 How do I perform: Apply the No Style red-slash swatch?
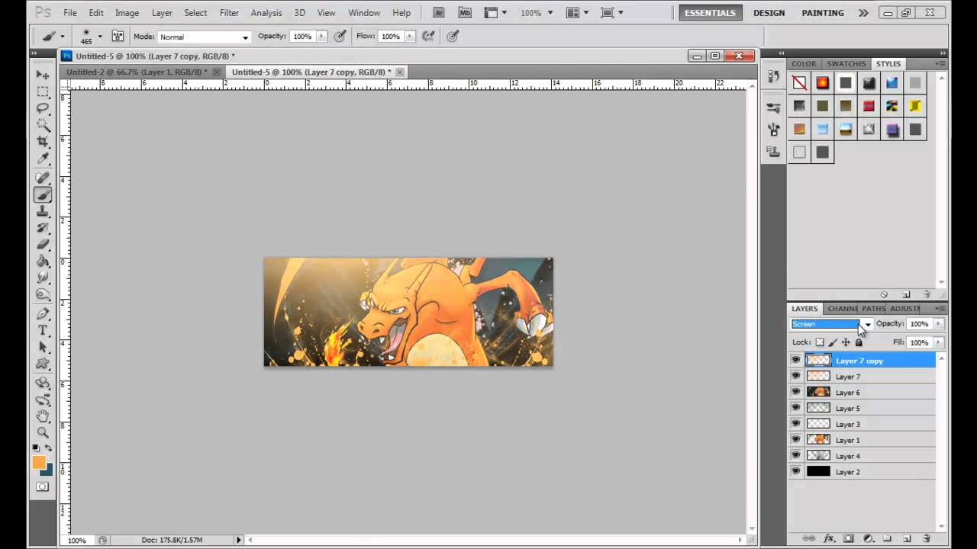pos(799,83)
